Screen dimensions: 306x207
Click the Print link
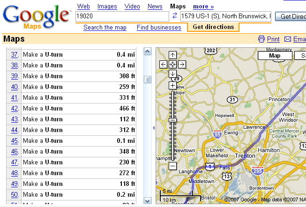[273, 39]
